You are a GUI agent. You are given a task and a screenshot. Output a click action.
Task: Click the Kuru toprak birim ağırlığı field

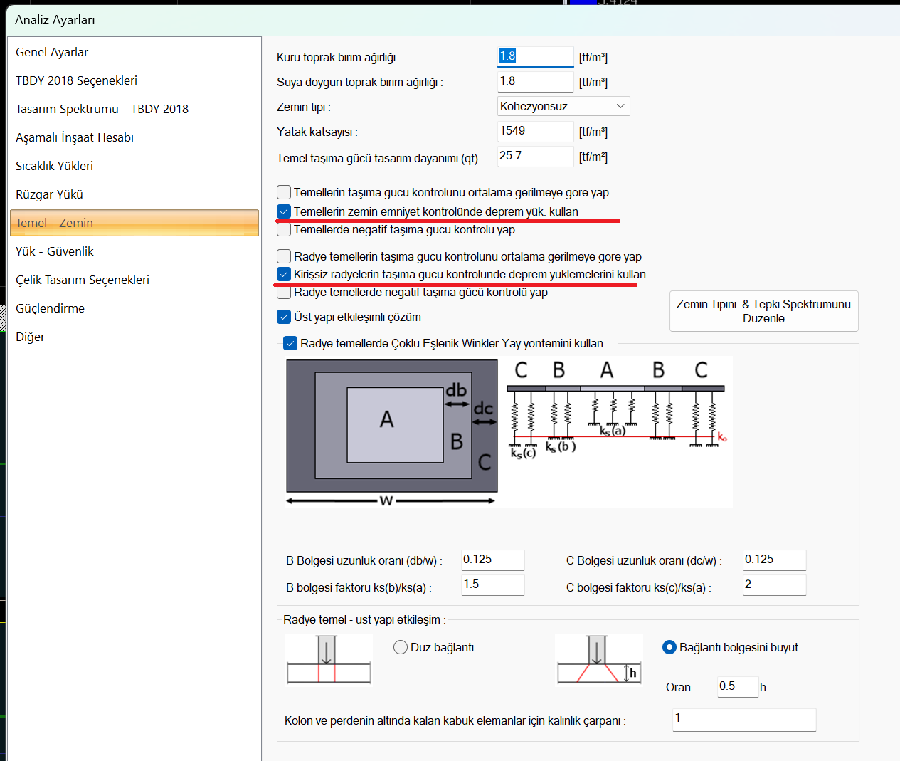pos(535,56)
